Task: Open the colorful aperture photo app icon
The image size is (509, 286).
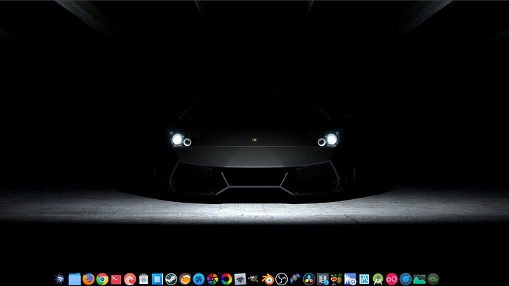Action: pyautogui.click(x=212, y=279)
